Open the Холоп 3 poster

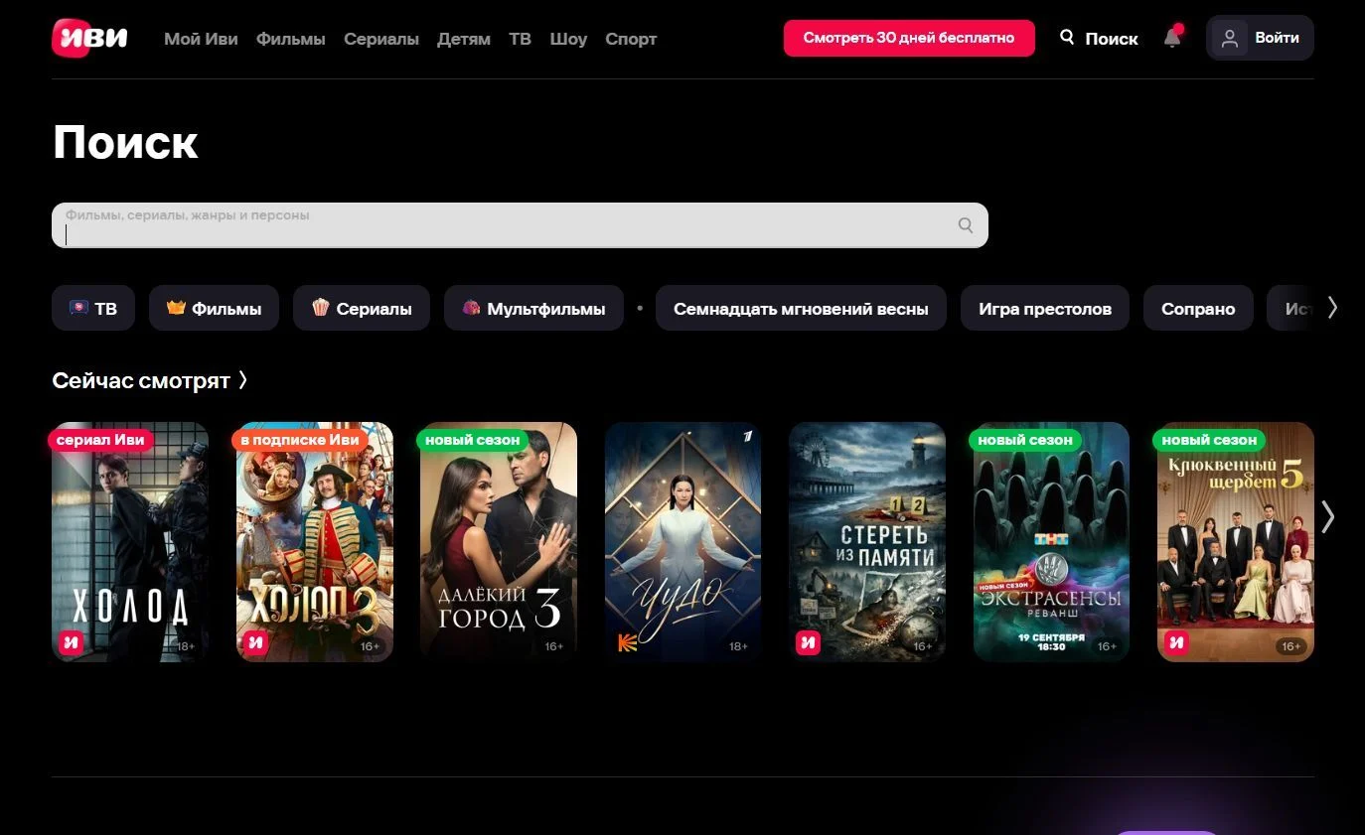[x=315, y=542]
